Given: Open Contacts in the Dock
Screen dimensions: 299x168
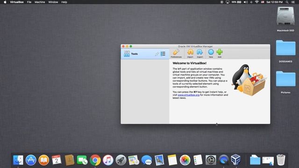Looking at the screenshot, I should click(x=70, y=160).
